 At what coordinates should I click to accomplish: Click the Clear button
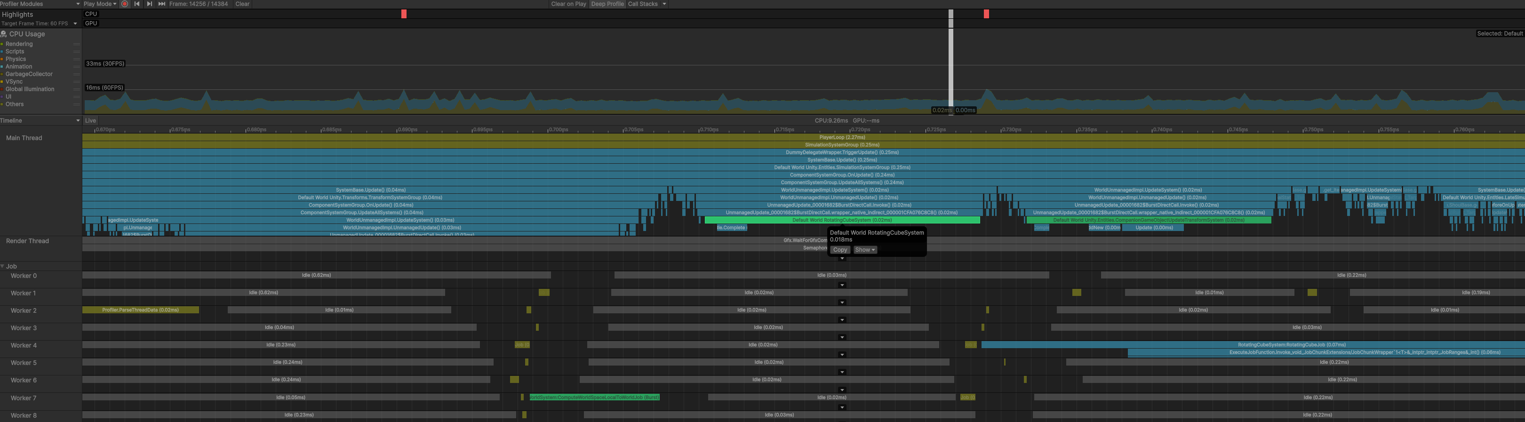point(242,4)
